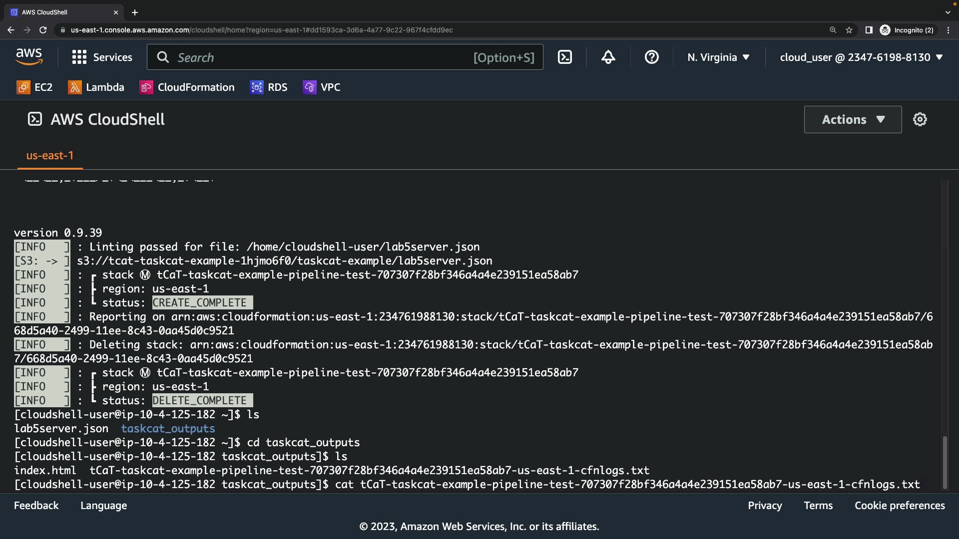Open CloudShell from the top navigation icon
The width and height of the screenshot is (959, 539).
pos(564,57)
